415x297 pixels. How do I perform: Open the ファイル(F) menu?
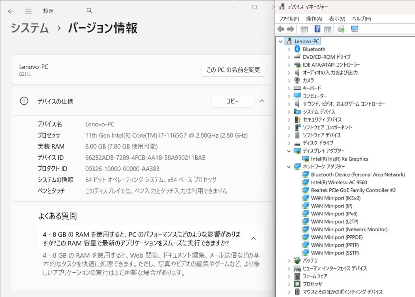point(289,19)
